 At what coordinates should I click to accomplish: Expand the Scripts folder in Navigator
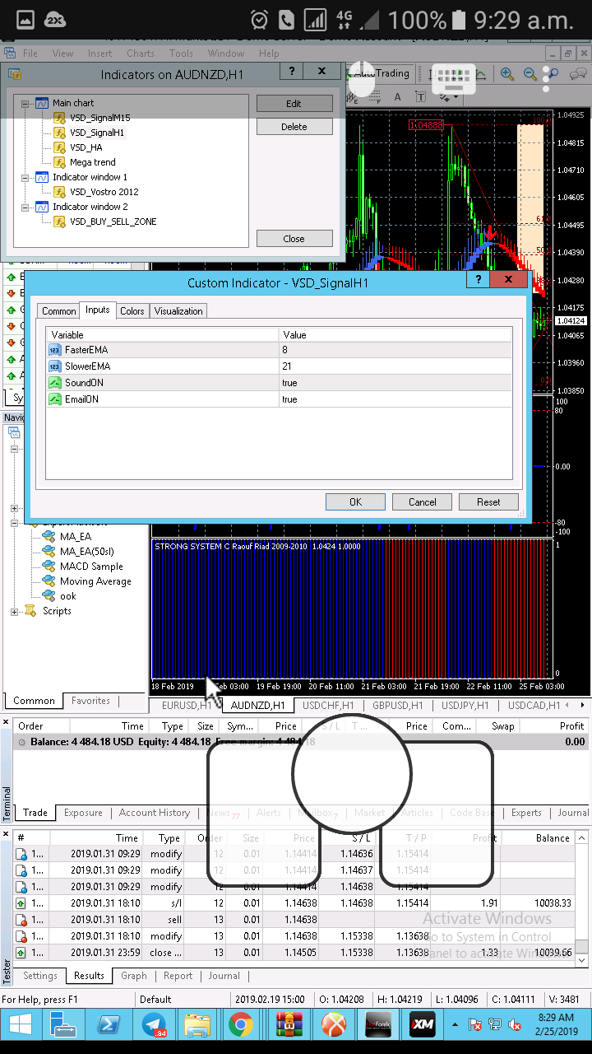pyautogui.click(x=14, y=612)
